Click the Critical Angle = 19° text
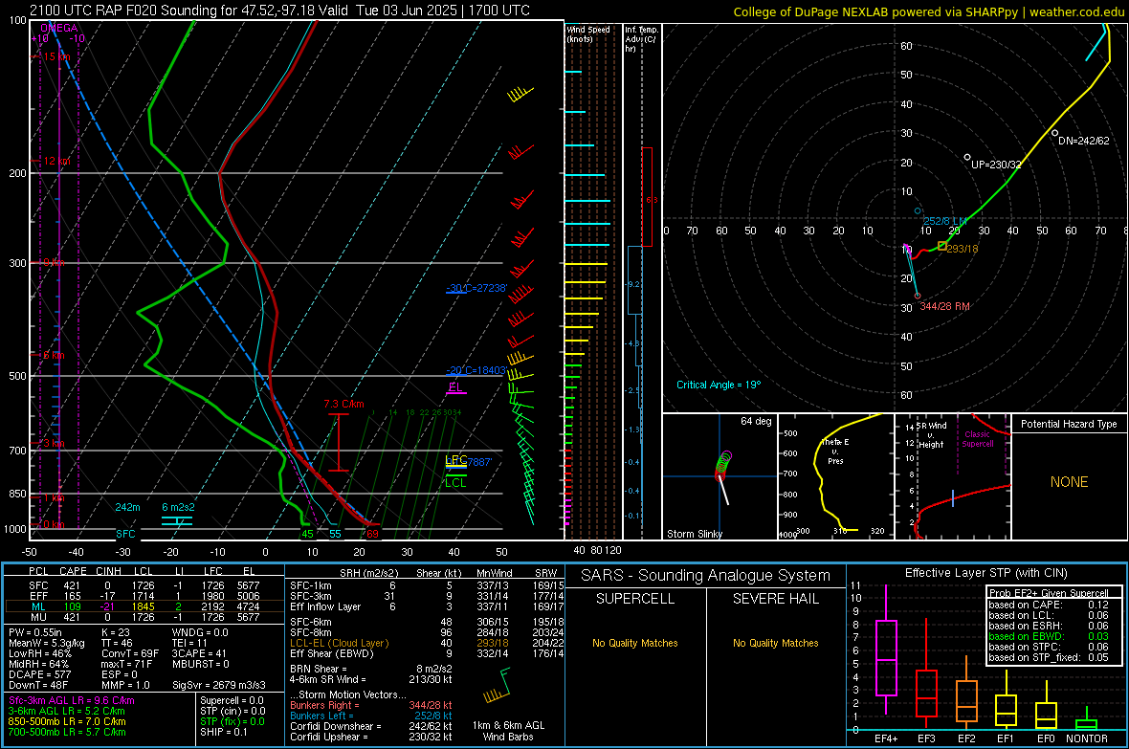Image resolution: width=1129 pixels, height=749 pixels. 719,385
